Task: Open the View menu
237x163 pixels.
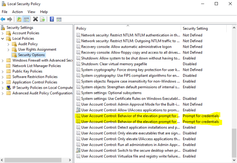Action: point(31,12)
